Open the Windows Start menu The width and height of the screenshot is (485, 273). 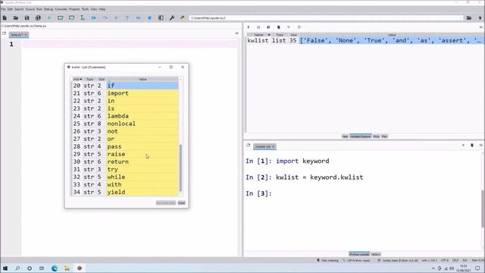pyautogui.click(x=5, y=268)
